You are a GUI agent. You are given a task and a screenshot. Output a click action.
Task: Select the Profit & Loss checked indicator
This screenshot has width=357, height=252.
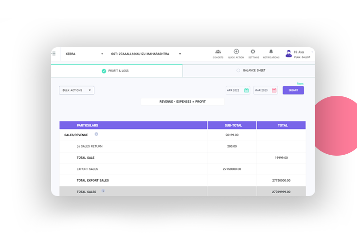104,71
